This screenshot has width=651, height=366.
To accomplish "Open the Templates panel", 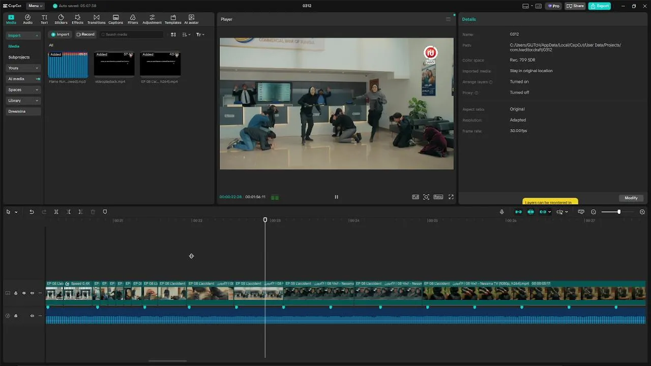I will point(173,19).
